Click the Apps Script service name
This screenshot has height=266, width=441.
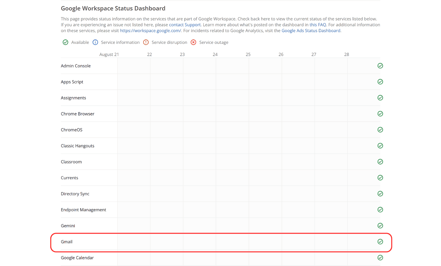coord(72,82)
